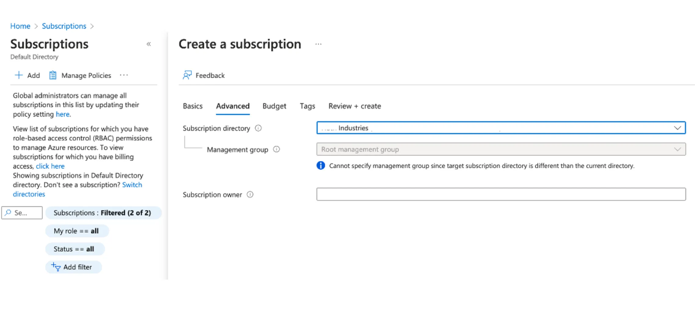Click the policy setting 'here' link
Screen dimensions: 695x311
pyautogui.click(x=63, y=114)
